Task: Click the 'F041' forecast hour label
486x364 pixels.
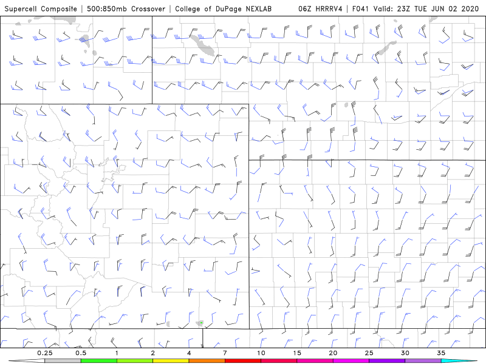Action: click(360, 8)
